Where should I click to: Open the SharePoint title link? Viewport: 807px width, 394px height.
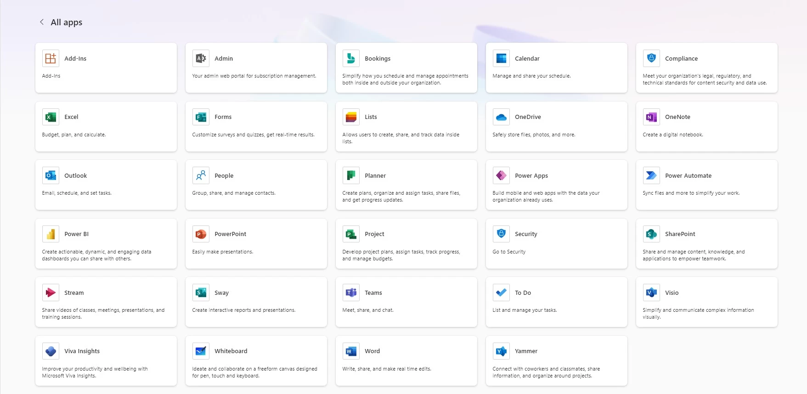coord(680,234)
